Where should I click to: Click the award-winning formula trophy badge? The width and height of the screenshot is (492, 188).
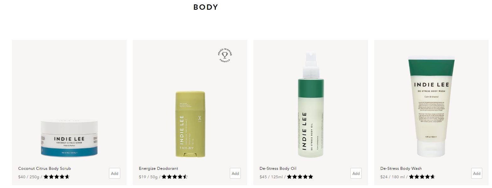click(225, 55)
